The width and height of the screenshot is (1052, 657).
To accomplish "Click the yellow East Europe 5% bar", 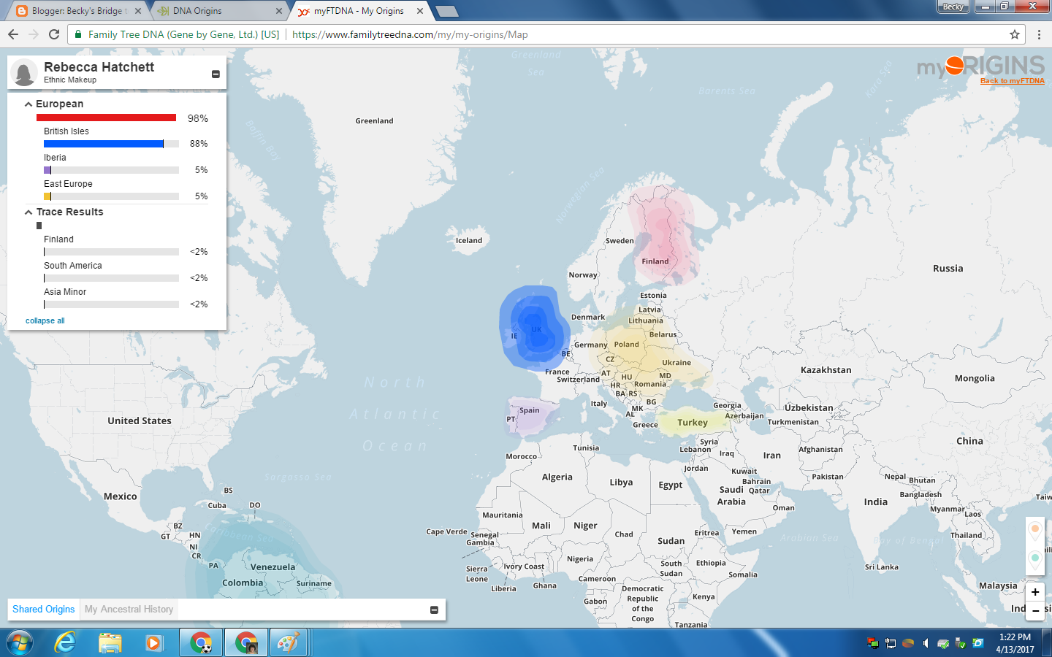I will click(x=47, y=196).
